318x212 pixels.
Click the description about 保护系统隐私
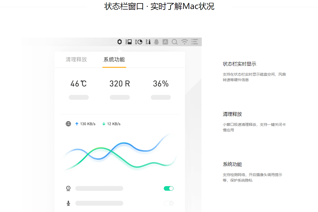click(x=252, y=177)
